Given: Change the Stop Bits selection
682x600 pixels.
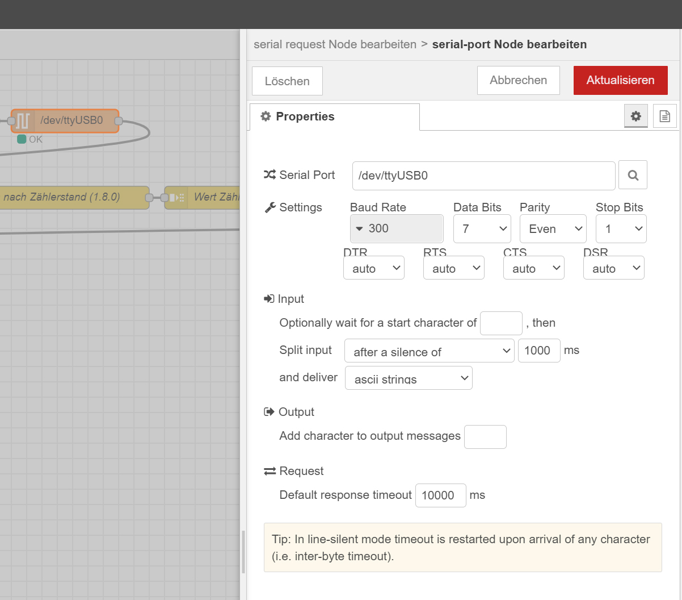Looking at the screenshot, I should coord(621,228).
